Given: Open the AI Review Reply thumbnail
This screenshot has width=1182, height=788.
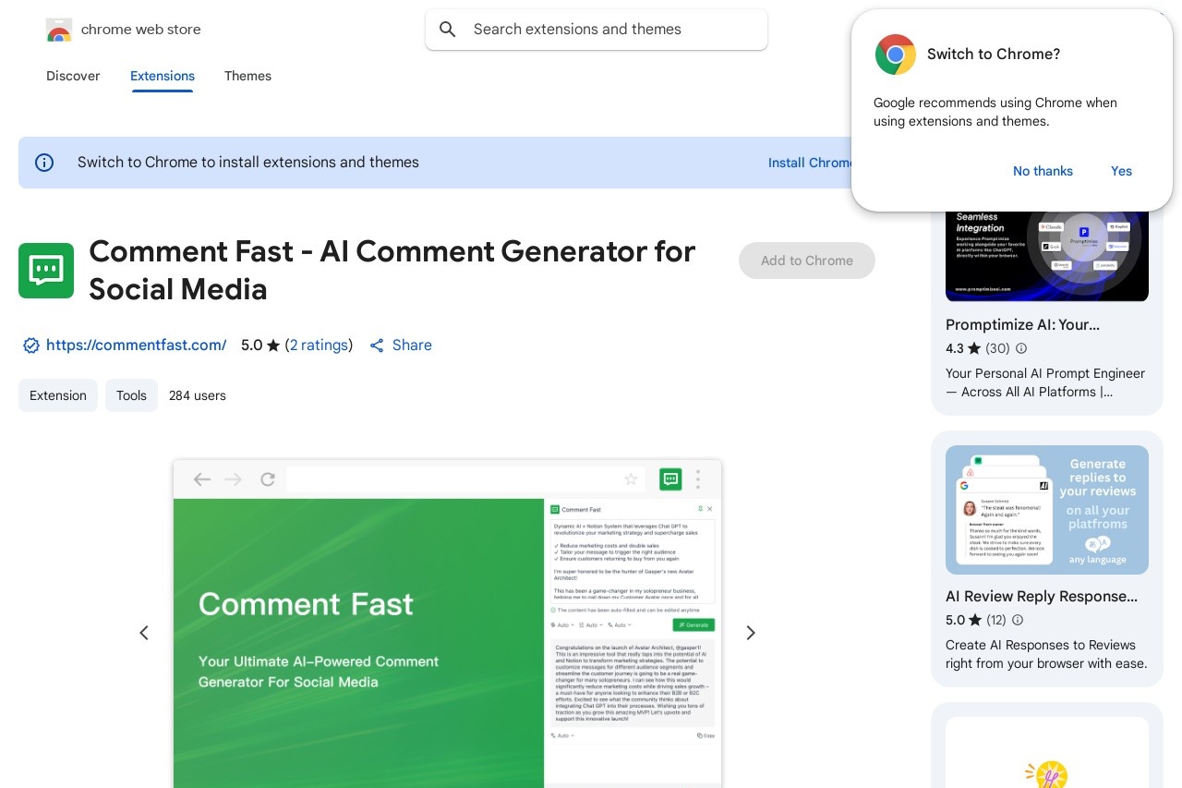Looking at the screenshot, I should tap(1047, 510).
